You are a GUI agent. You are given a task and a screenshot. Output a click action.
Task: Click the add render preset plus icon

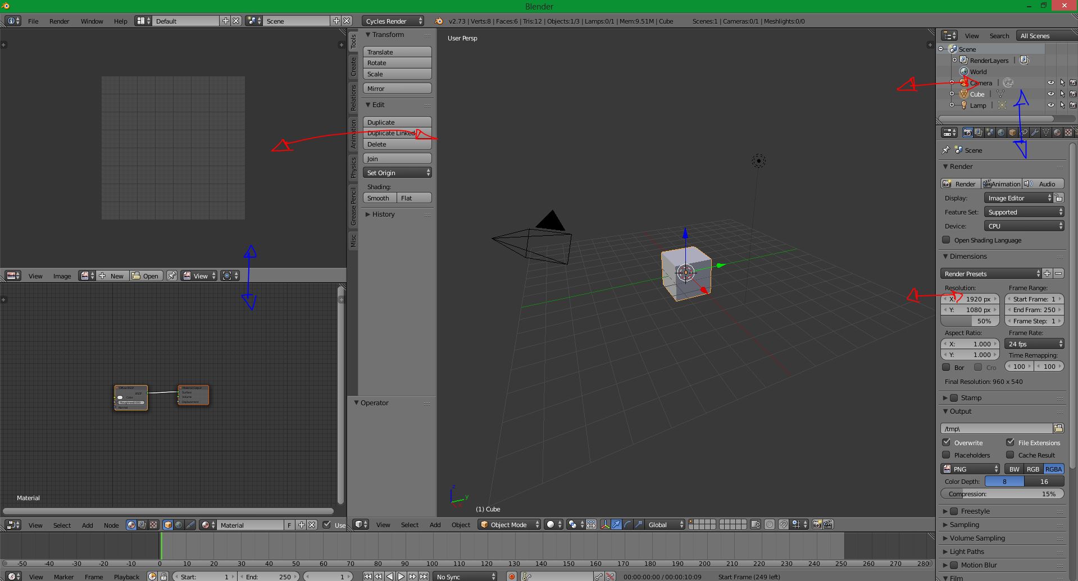[1047, 273]
